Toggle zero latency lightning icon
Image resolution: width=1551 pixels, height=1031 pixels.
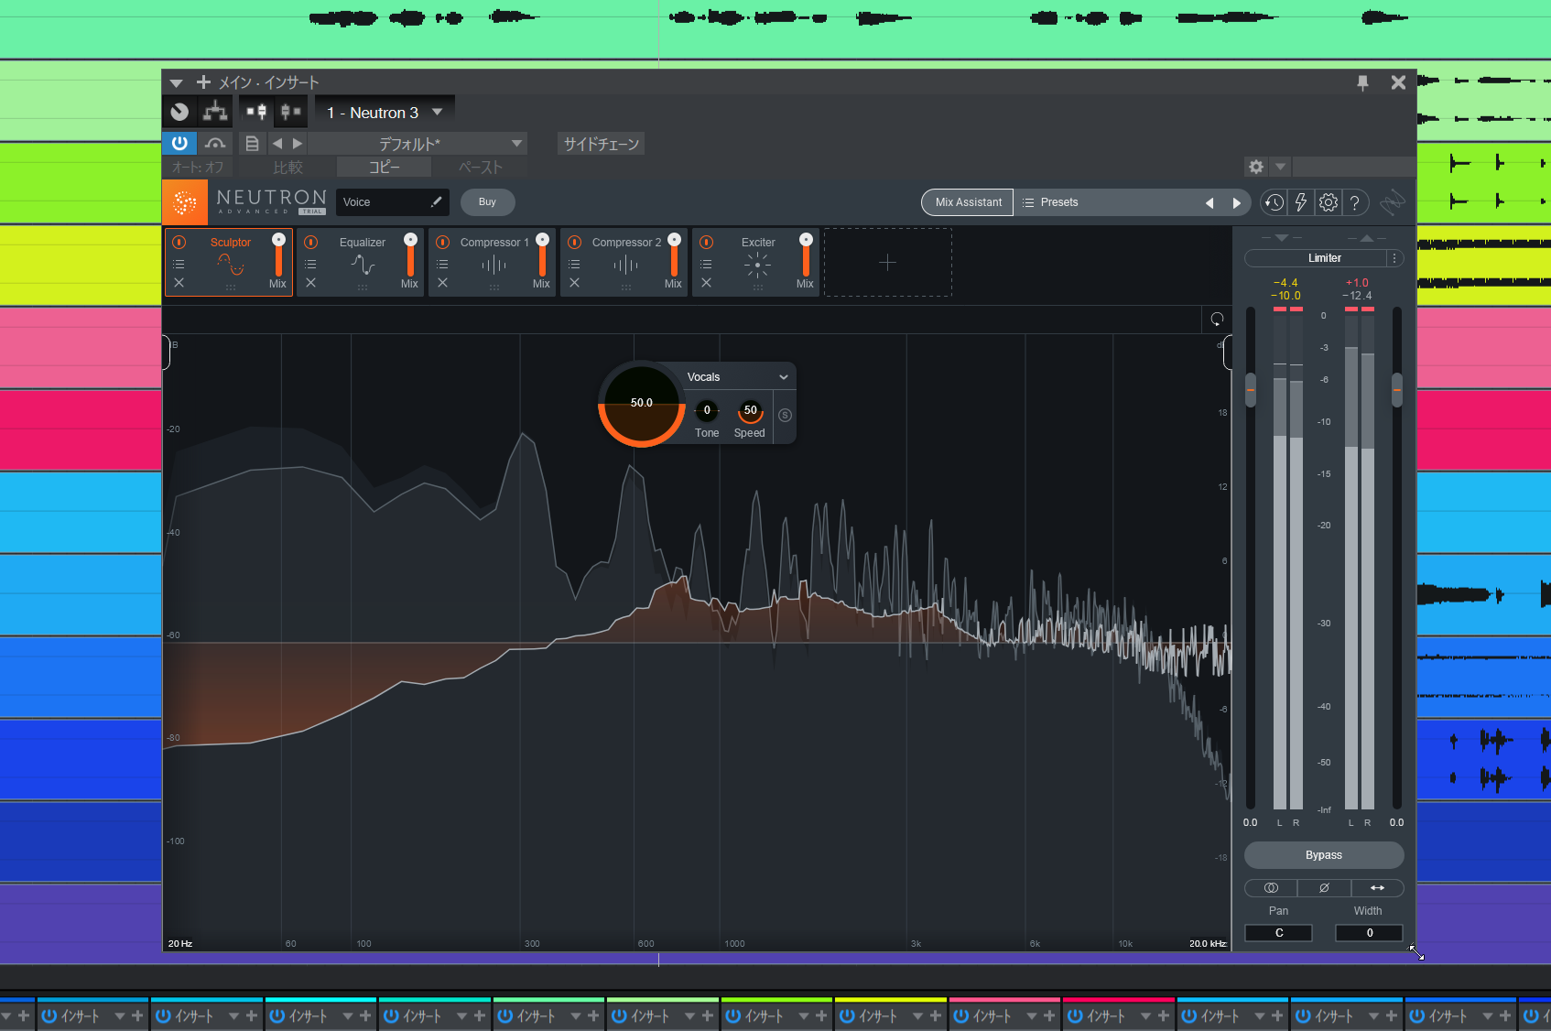(x=1300, y=202)
